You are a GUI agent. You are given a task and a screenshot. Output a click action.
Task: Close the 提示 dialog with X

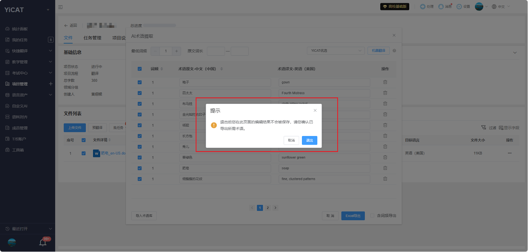[315, 111]
